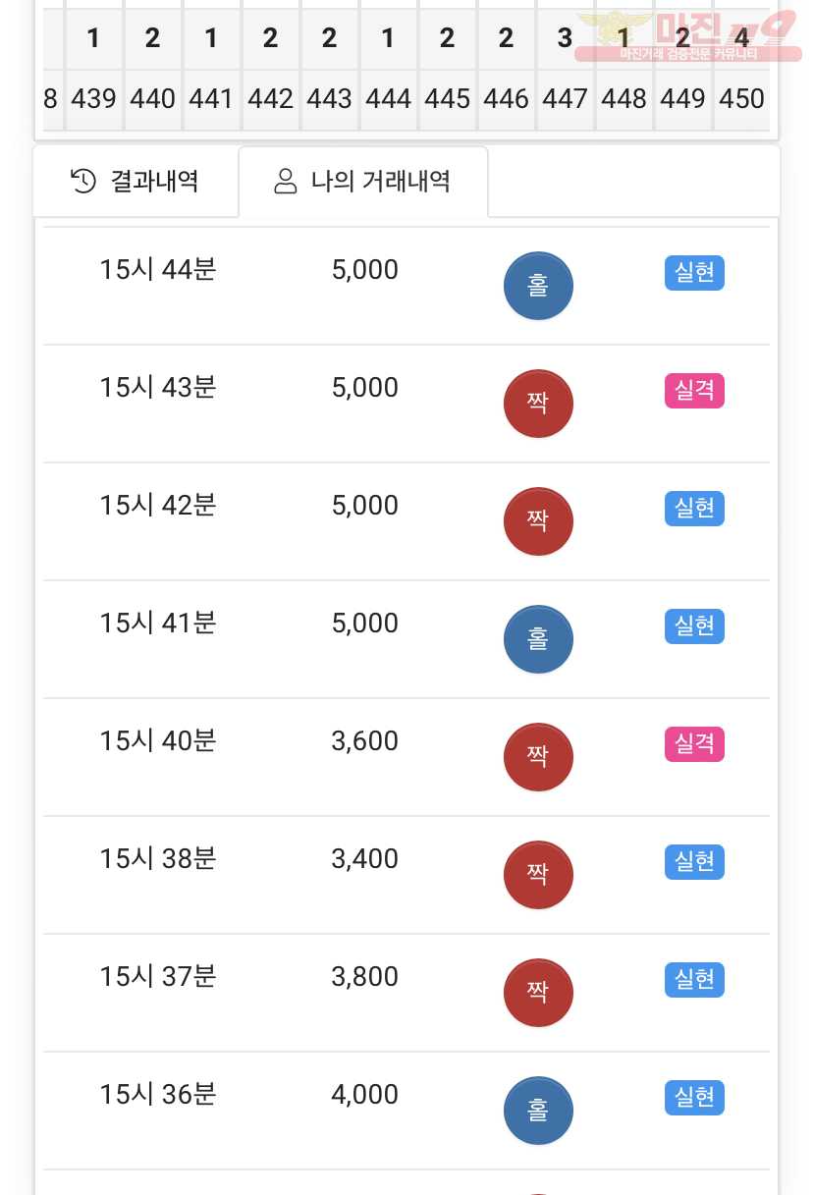Screen dimensions: 813x1195
Task: Click the pink 실격 badge for 15시 40분
Action: [x=694, y=744]
